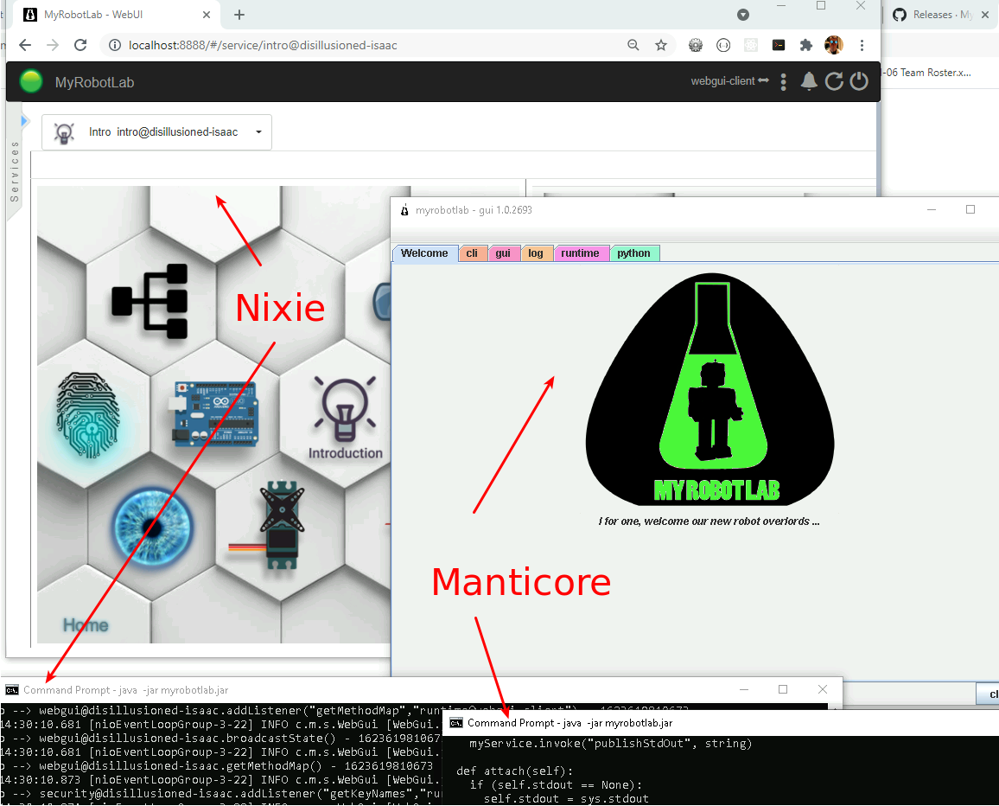999x806 pixels.
Task: Click the Home label in hexagon menu
Action: (86, 625)
